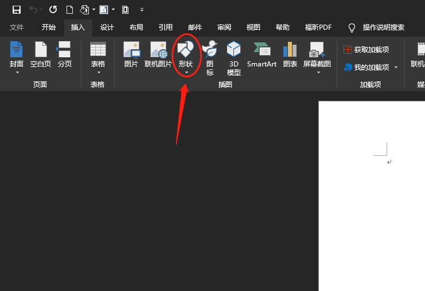
Task: Open 我的加载项 add-ins
Action: click(366, 67)
